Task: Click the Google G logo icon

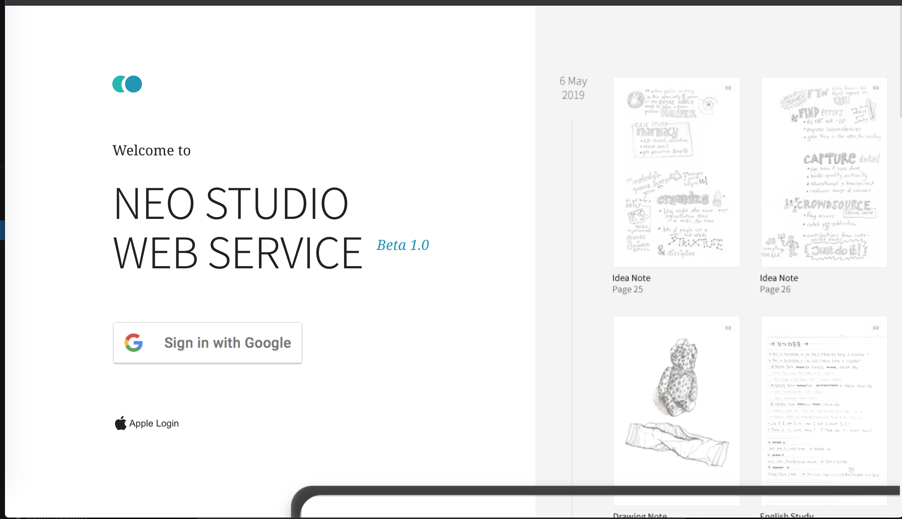Action: click(x=134, y=342)
